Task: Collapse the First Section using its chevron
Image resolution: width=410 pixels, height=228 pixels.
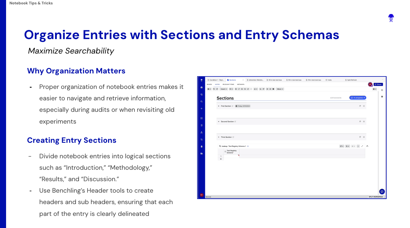Action: (219, 106)
